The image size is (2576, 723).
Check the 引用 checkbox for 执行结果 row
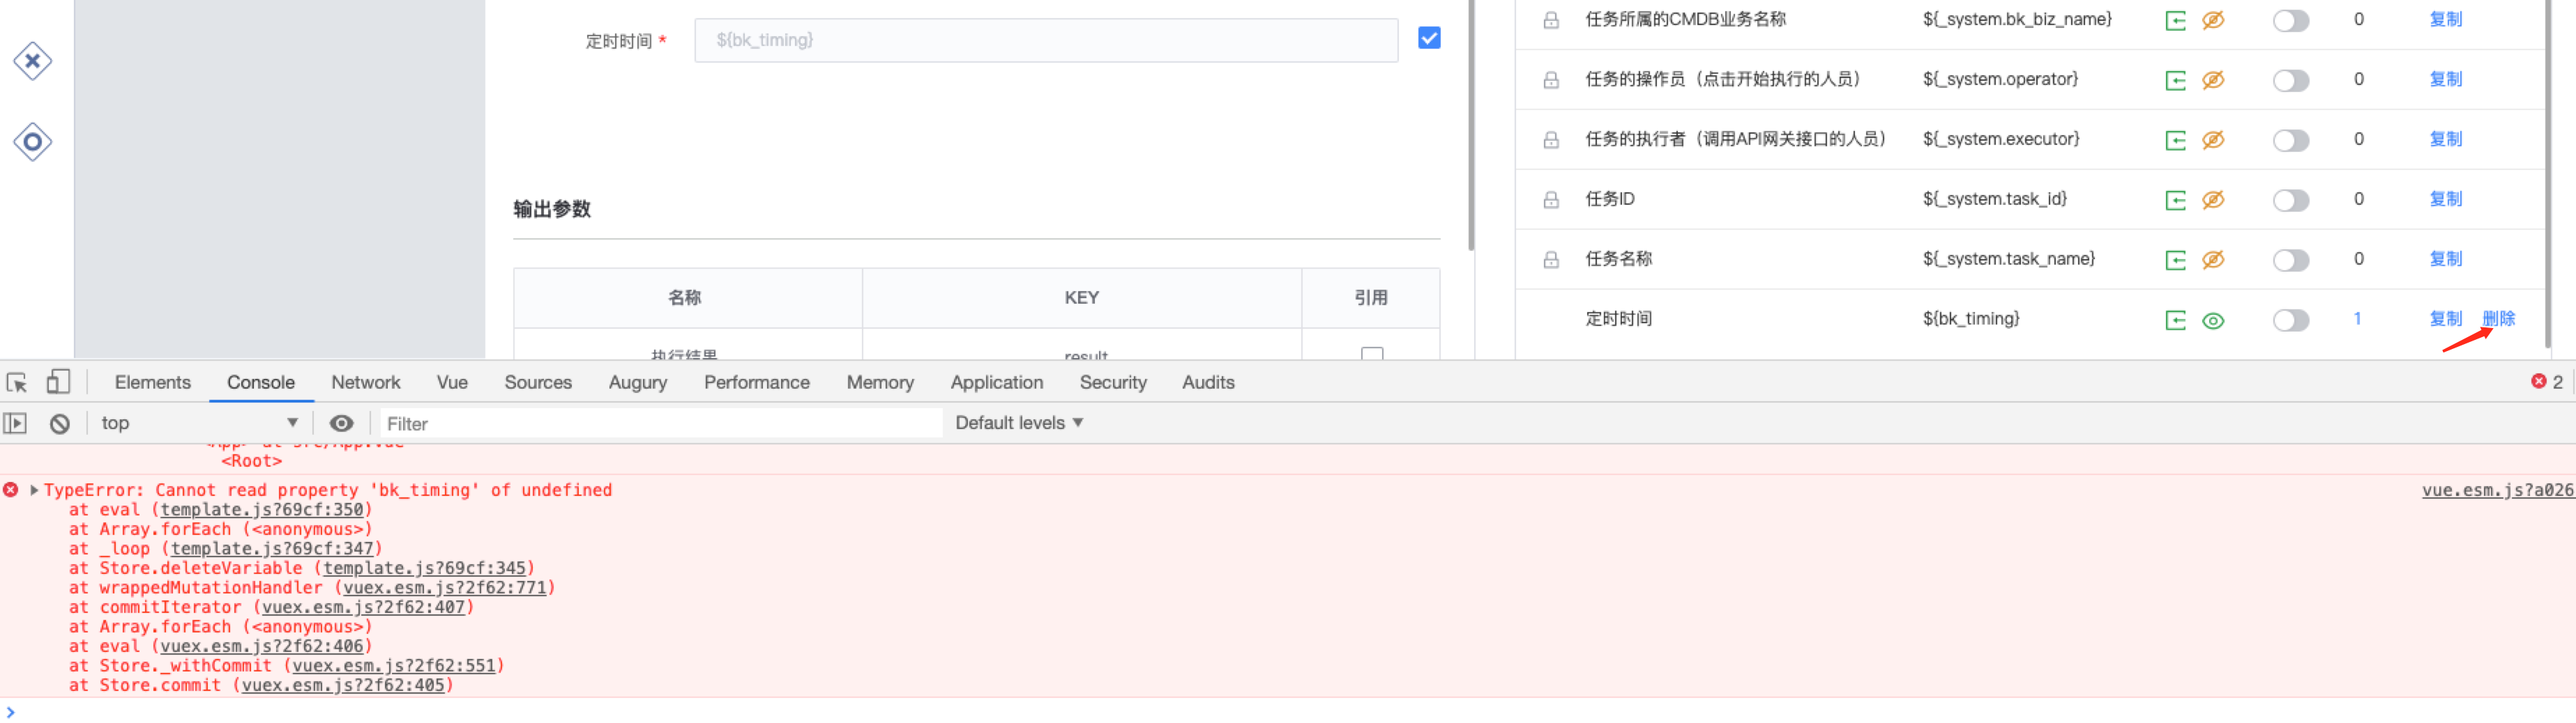1372,355
